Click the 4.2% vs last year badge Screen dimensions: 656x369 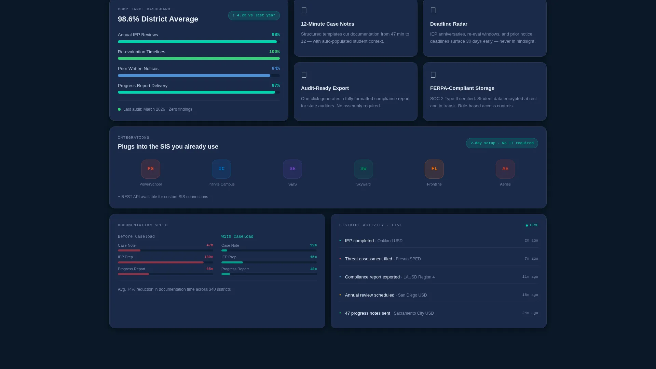point(254,15)
